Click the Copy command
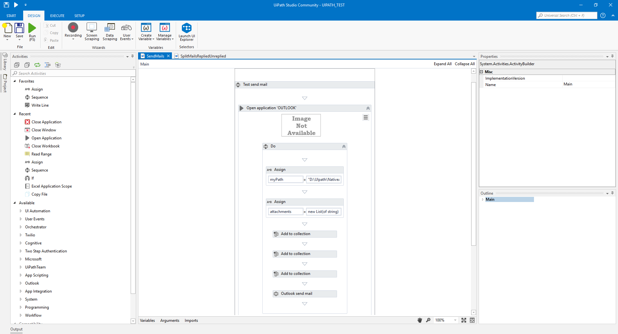618x334 pixels. point(51,33)
